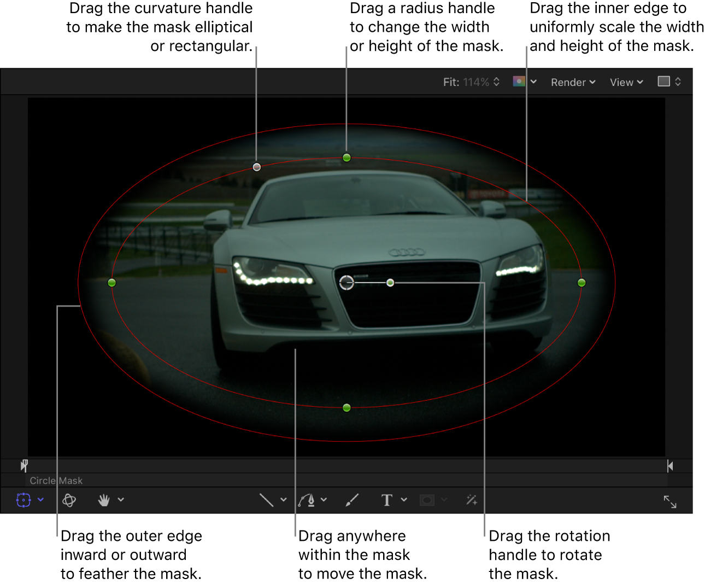
Task: Select the Paint Stroke tool
Action: click(351, 499)
